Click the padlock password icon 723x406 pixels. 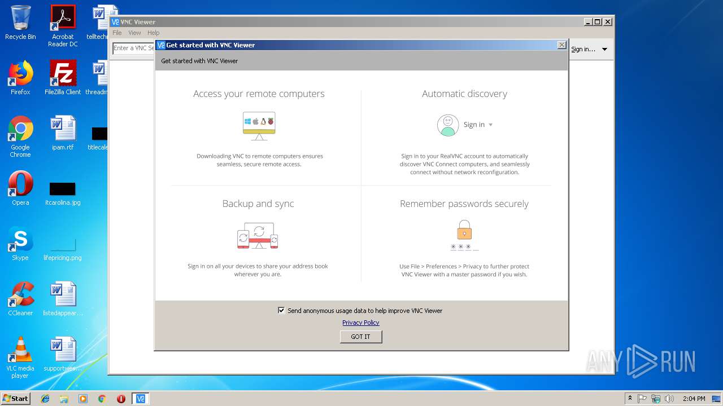point(464,230)
